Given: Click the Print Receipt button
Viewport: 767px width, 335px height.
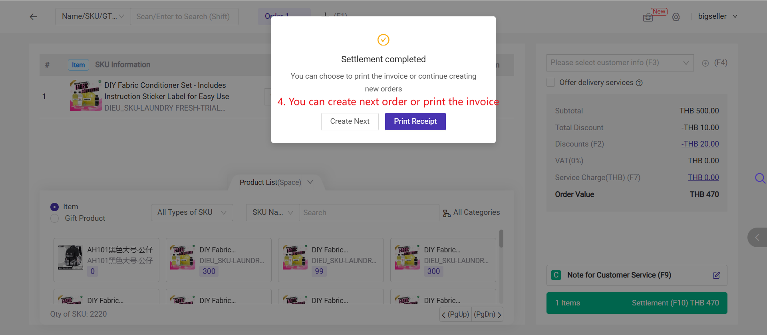Looking at the screenshot, I should pyautogui.click(x=415, y=122).
